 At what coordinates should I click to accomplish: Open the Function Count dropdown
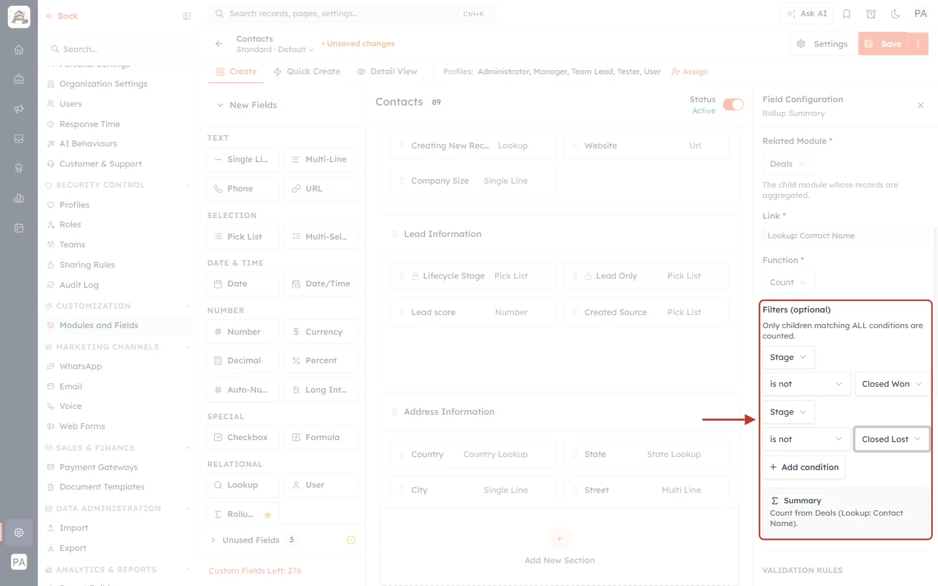(x=788, y=283)
